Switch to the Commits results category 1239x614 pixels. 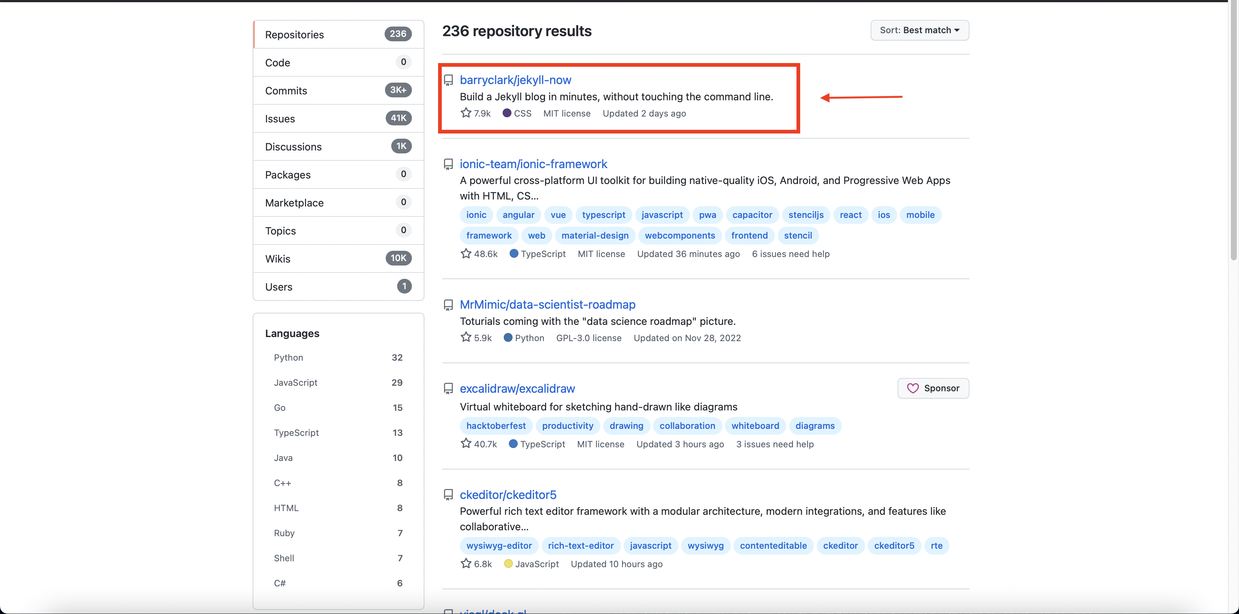click(338, 90)
